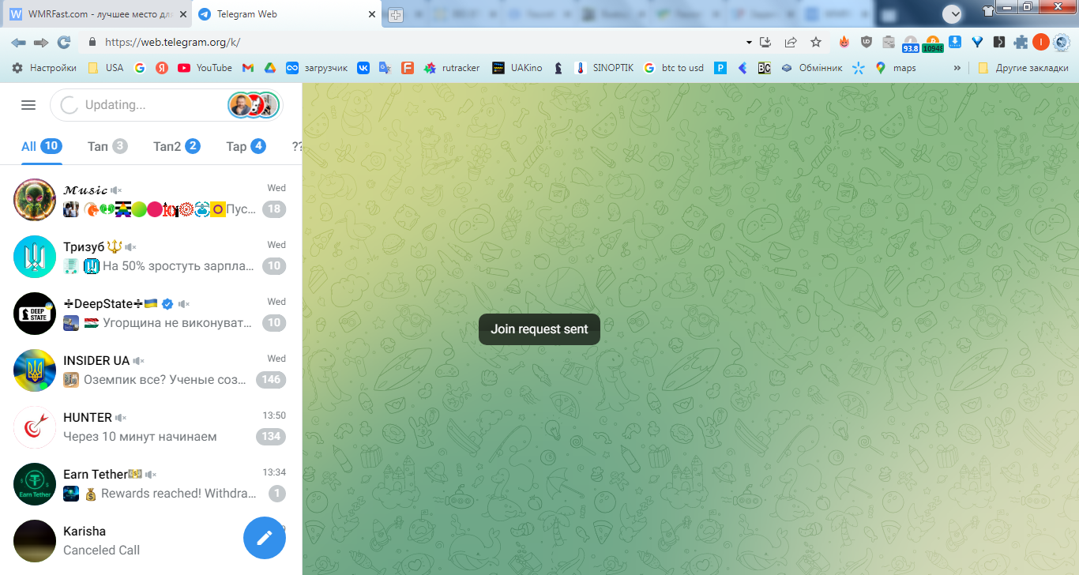Click the Earn Tether green avatar
1079x575 pixels.
(x=35, y=484)
